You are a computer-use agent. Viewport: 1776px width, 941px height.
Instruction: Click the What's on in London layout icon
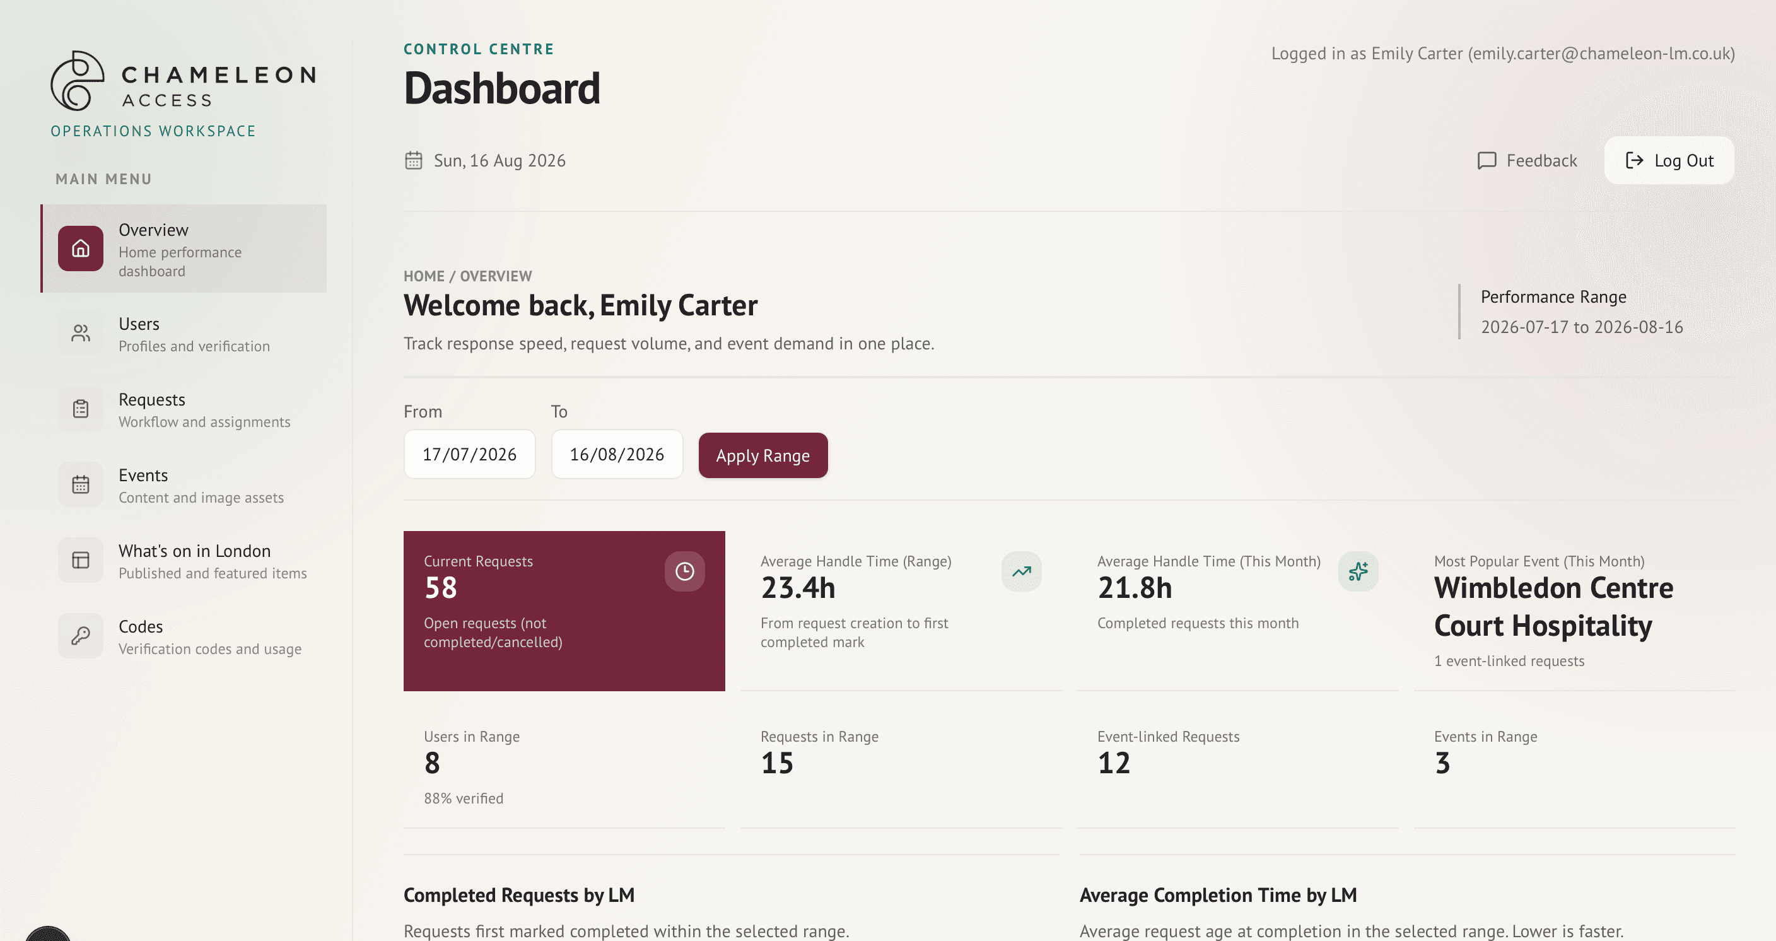[x=81, y=561]
